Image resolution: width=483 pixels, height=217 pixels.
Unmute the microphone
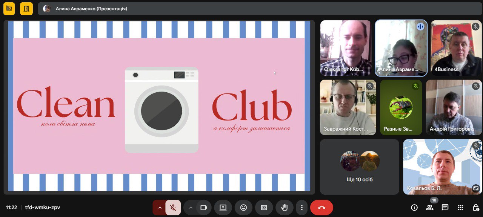[173, 208]
